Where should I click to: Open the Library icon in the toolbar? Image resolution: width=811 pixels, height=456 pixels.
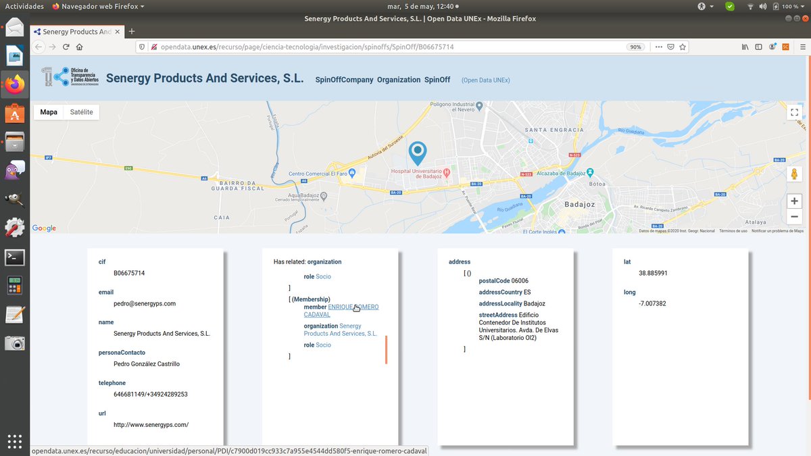tap(745, 47)
